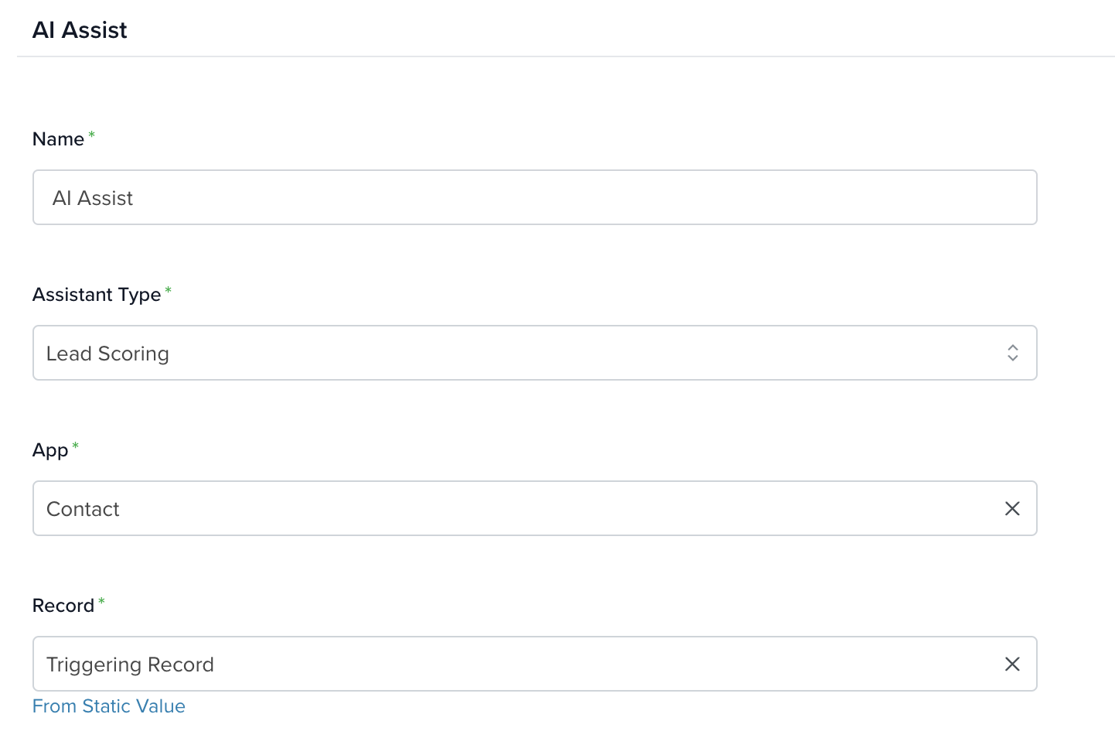Open the App selection field showing Contact
Screen dimensions: 1115x755
pyautogui.click(x=534, y=508)
